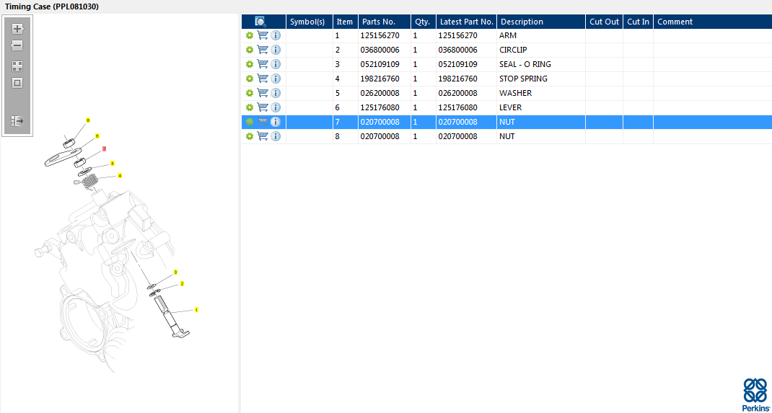Click green gear icon for SEAL - O RING
772x413 pixels.
(250, 64)
